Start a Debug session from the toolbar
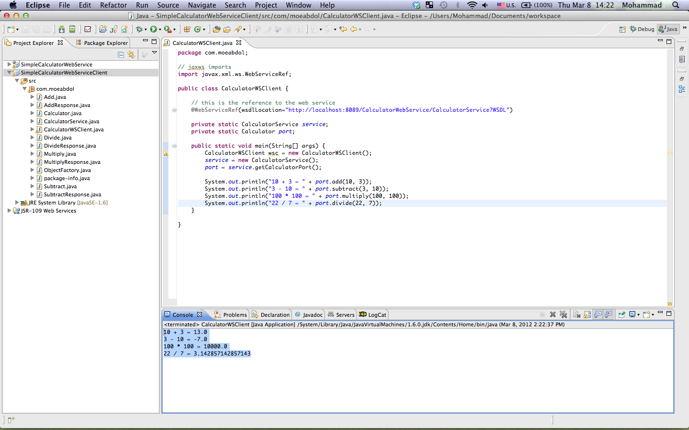This screenshot has height=430, width=689. tap(139, 29)
